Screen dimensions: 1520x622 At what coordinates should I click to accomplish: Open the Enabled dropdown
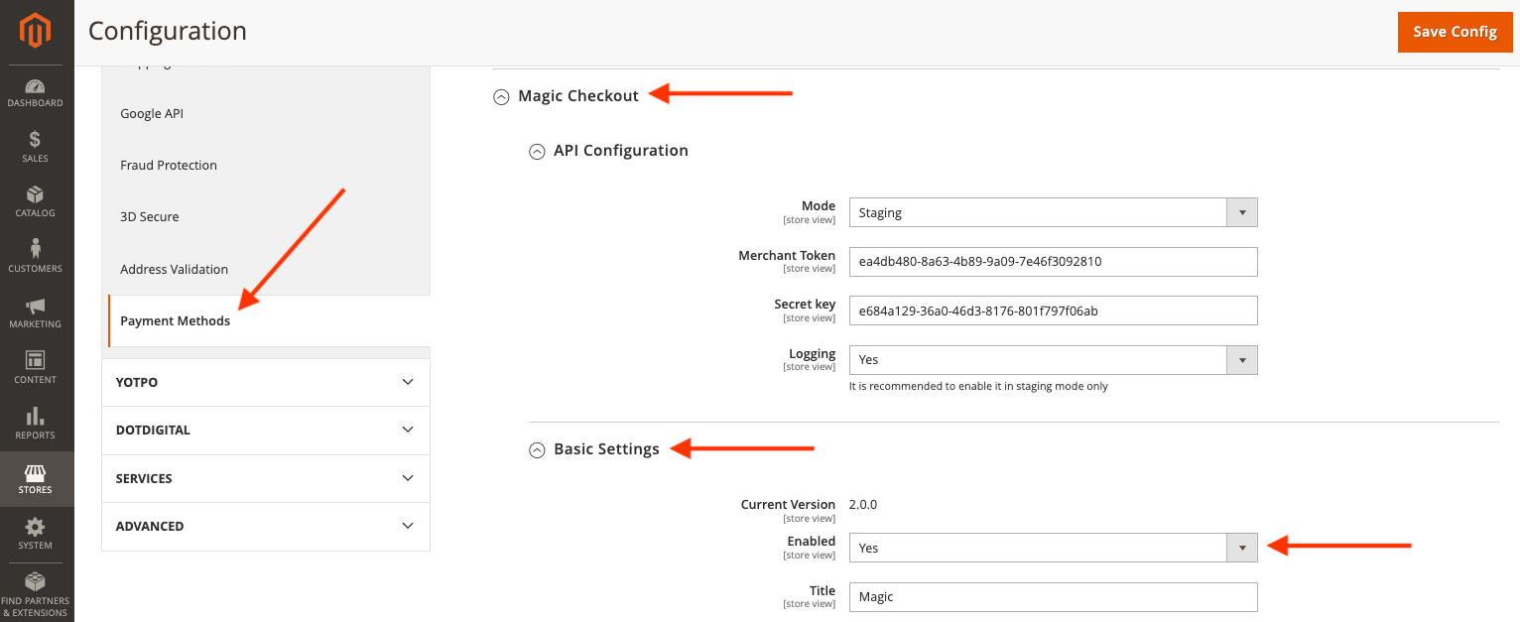coord(1054,548)
